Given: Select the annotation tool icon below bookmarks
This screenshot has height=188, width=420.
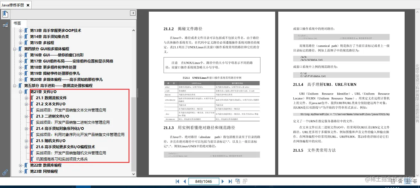Looking at the screenshot, I should 5,25.
